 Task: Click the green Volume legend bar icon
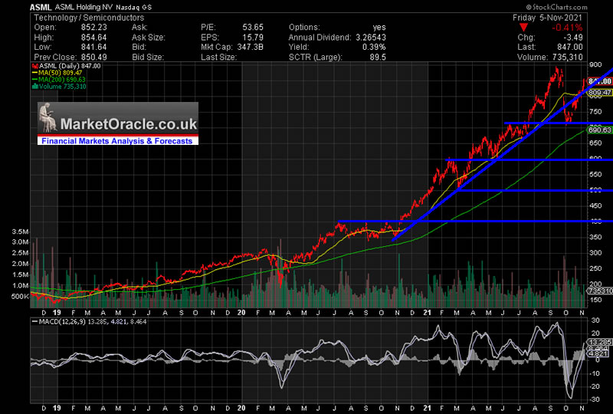(34, 87)
